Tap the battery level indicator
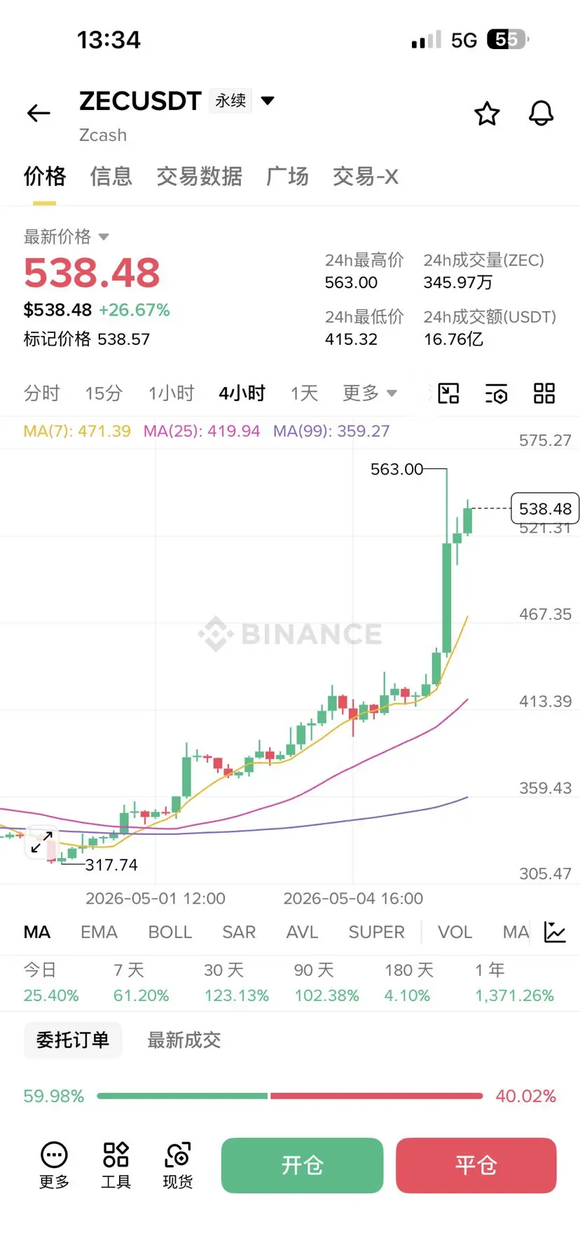This screenshot has width=580, height=1257. click(x=508, y=39)
